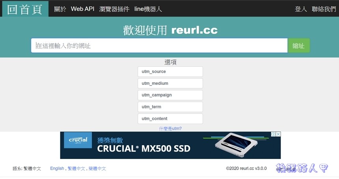This screenshot has height=179, width=339.
Task: Open 瀏覽器插件 browser plugin page
Action: coord(114,9)
